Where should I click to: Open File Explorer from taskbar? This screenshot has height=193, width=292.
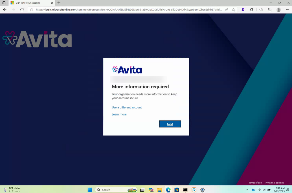click(x=160, y=190)
